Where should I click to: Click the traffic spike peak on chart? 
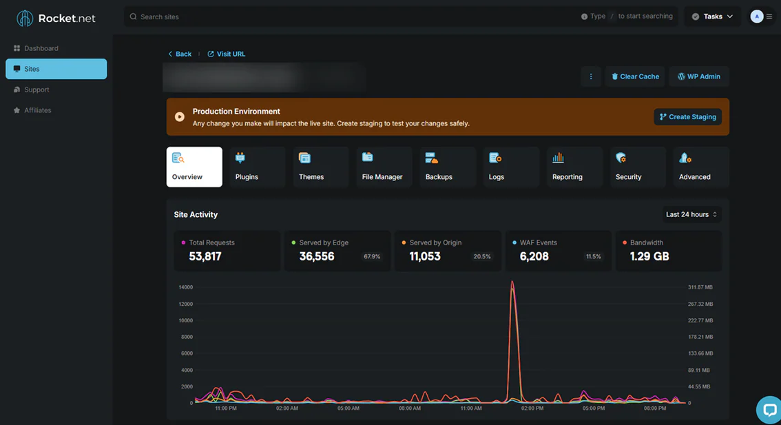point(512,282)
